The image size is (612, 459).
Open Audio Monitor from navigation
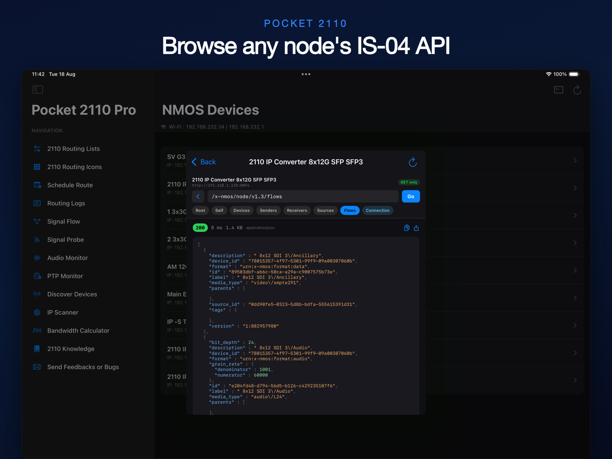[x=67, y=258]
